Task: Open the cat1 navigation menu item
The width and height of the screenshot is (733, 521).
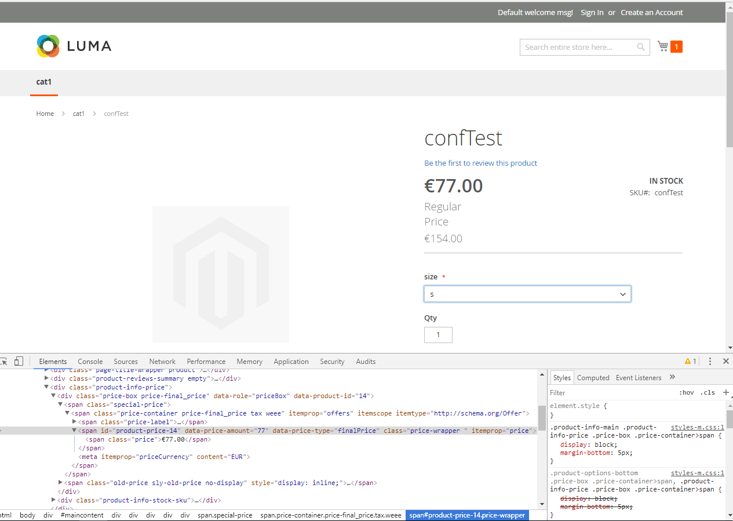Action: pos(44,82)
